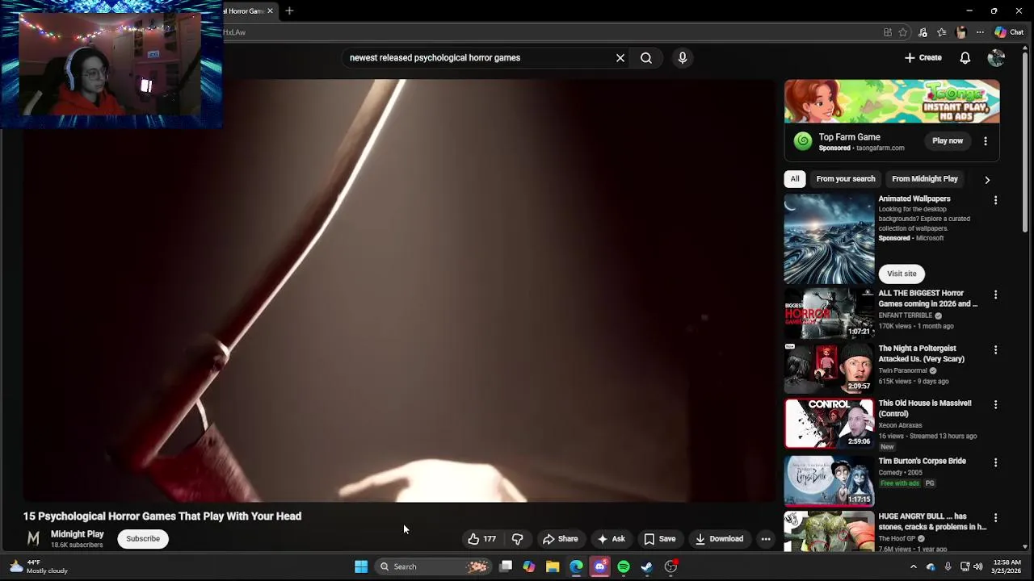Open options for Corpse Bride video

point(995,463)
